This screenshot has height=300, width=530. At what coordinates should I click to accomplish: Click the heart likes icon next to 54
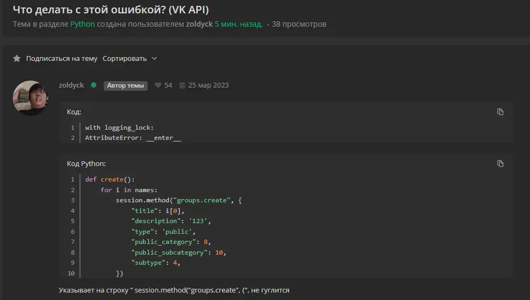(x=158, y=85)
